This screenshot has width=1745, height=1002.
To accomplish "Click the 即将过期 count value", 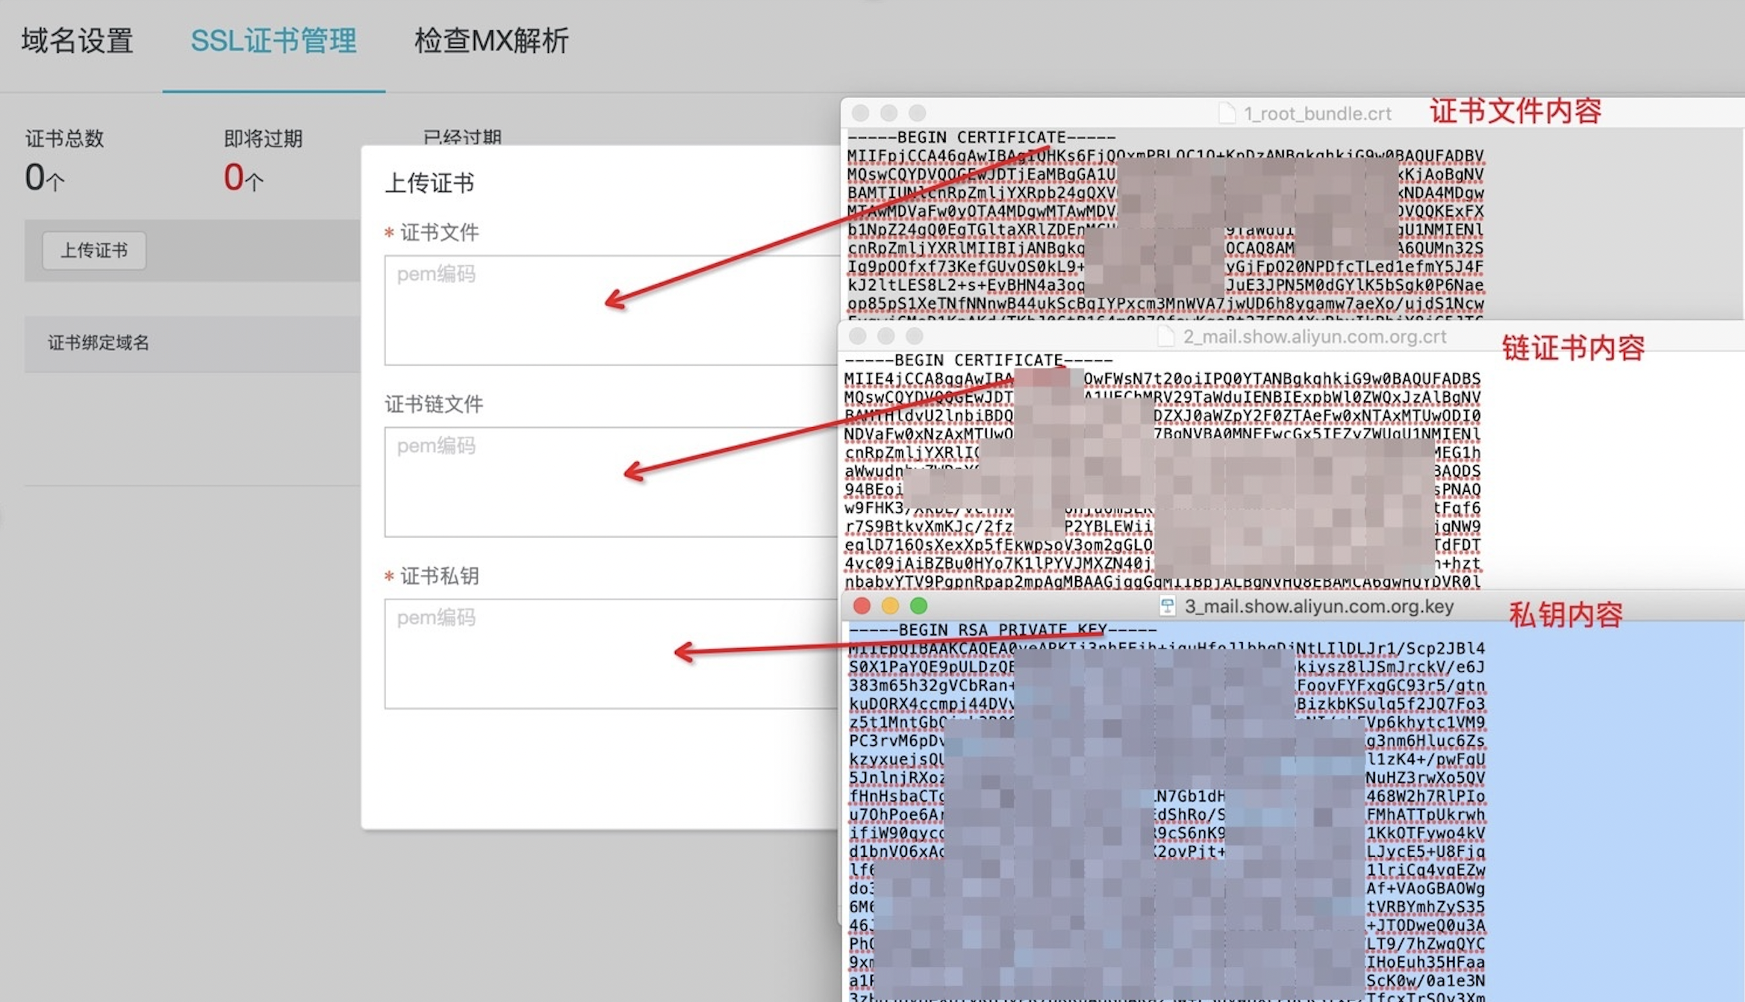I will pos(243,178).
